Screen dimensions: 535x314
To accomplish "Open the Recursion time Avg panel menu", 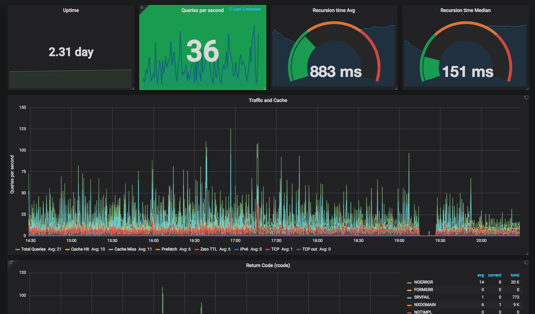I will point(334,11).
